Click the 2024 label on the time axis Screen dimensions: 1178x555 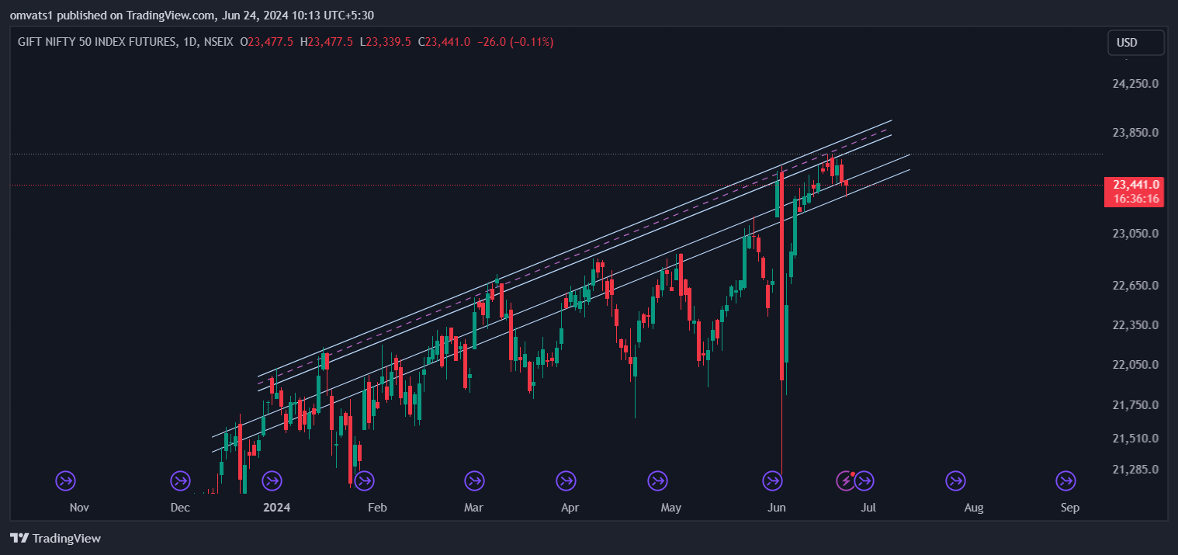click(276, 508)
